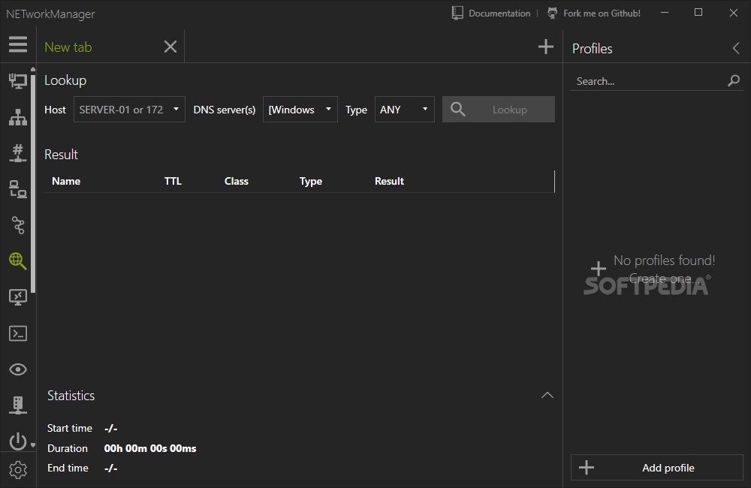751x488 pixels.
Task: Open the IP Scanner network tree icon
Action: point(18,117)
